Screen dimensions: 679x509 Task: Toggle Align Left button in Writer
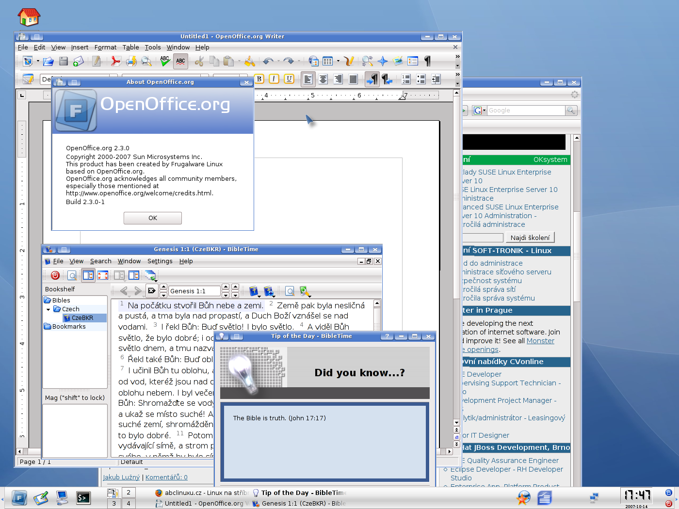point(307,79)
